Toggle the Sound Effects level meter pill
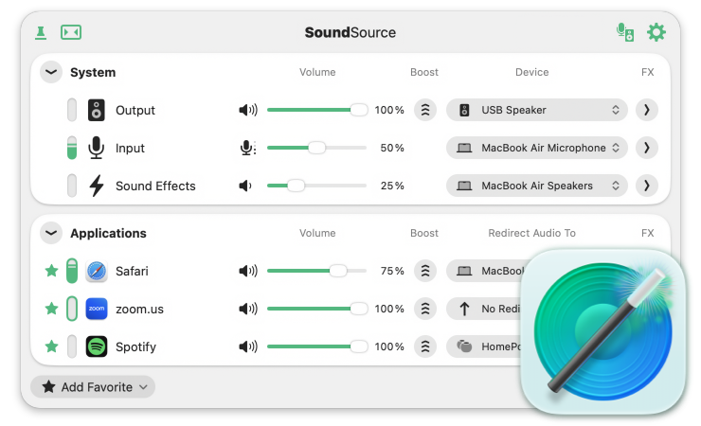Viewport: 701px width, 426px height. tap(72, 186)
